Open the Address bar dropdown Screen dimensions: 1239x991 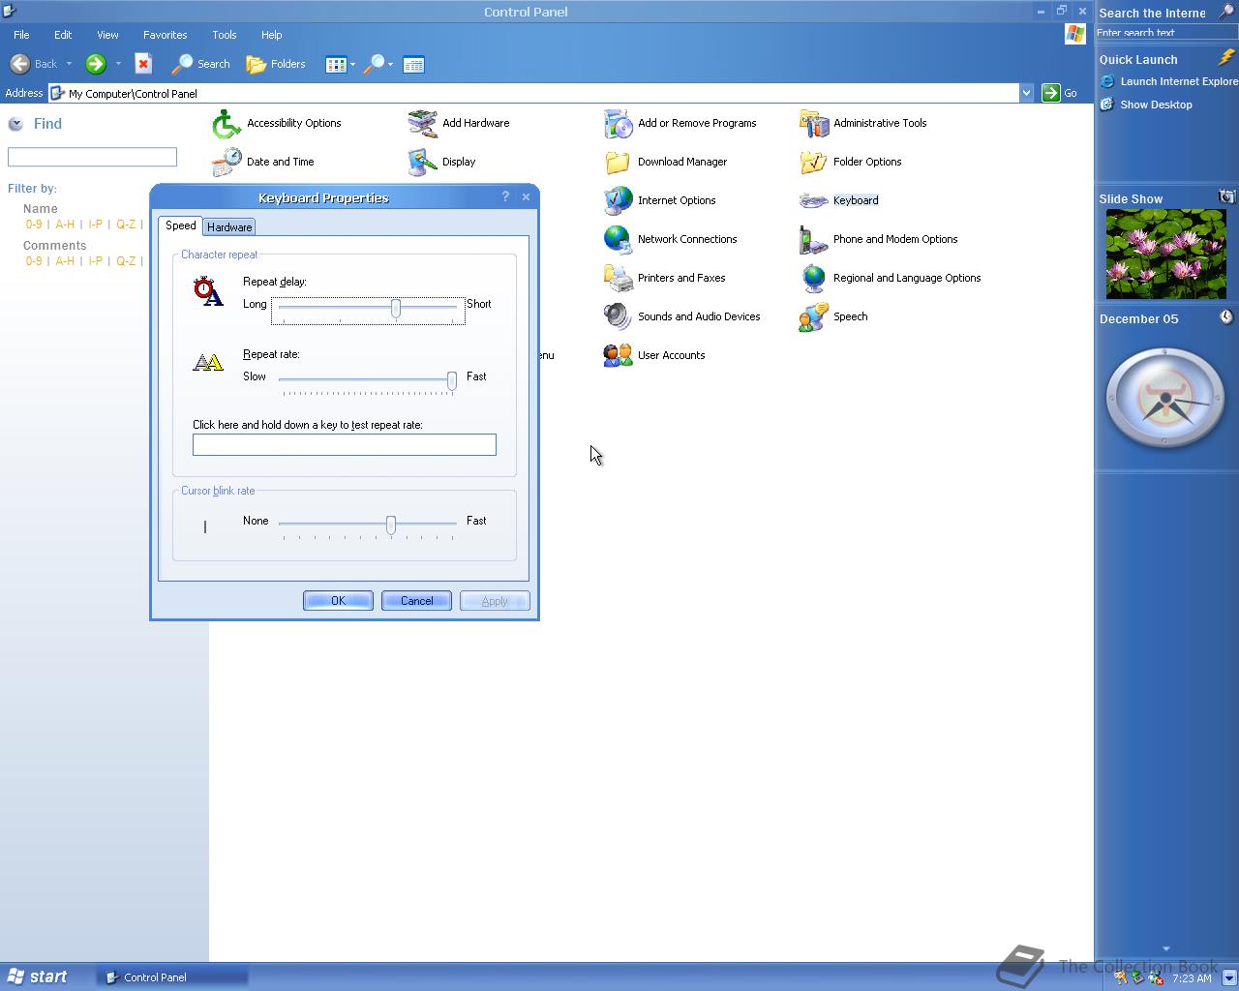(x=1026, y=93)
